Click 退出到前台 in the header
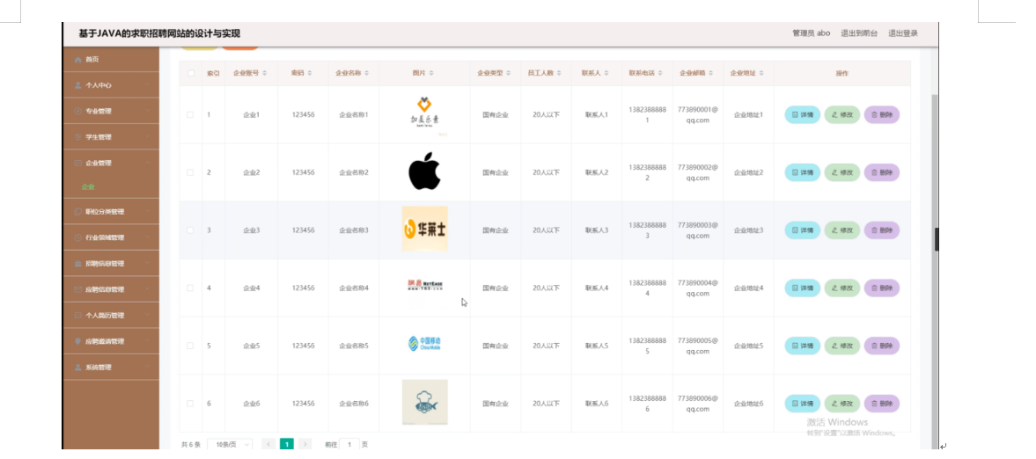Image resolution: width=1036 pixels, height=459 pixels. (x=859, y=33)
